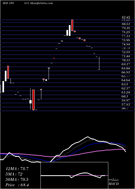This screenshot has height=189, width=135.
Task: Click the 74.84 price axis label
Action: (x=126, y=44)
